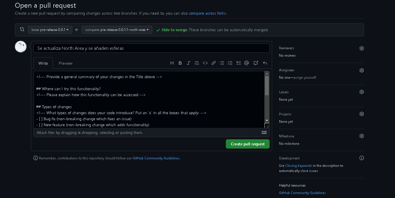This screenshot has width=395, height=198.
Task: Open the Milestone gear selector
Action: pyautogui.click(x=361, y=136)
